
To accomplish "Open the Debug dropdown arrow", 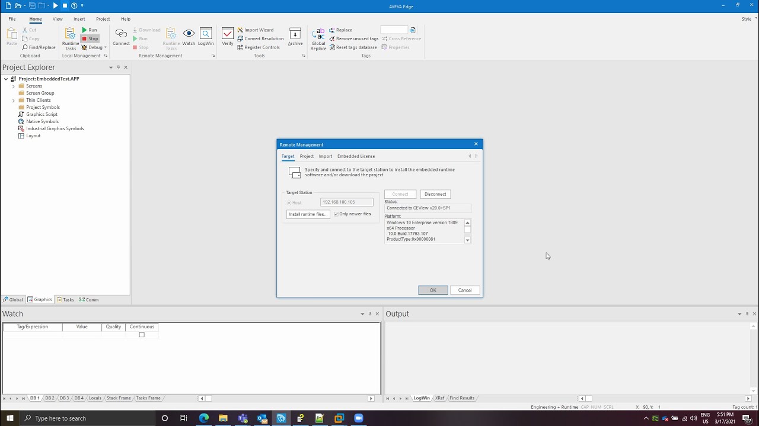I will tap(105, 47).
